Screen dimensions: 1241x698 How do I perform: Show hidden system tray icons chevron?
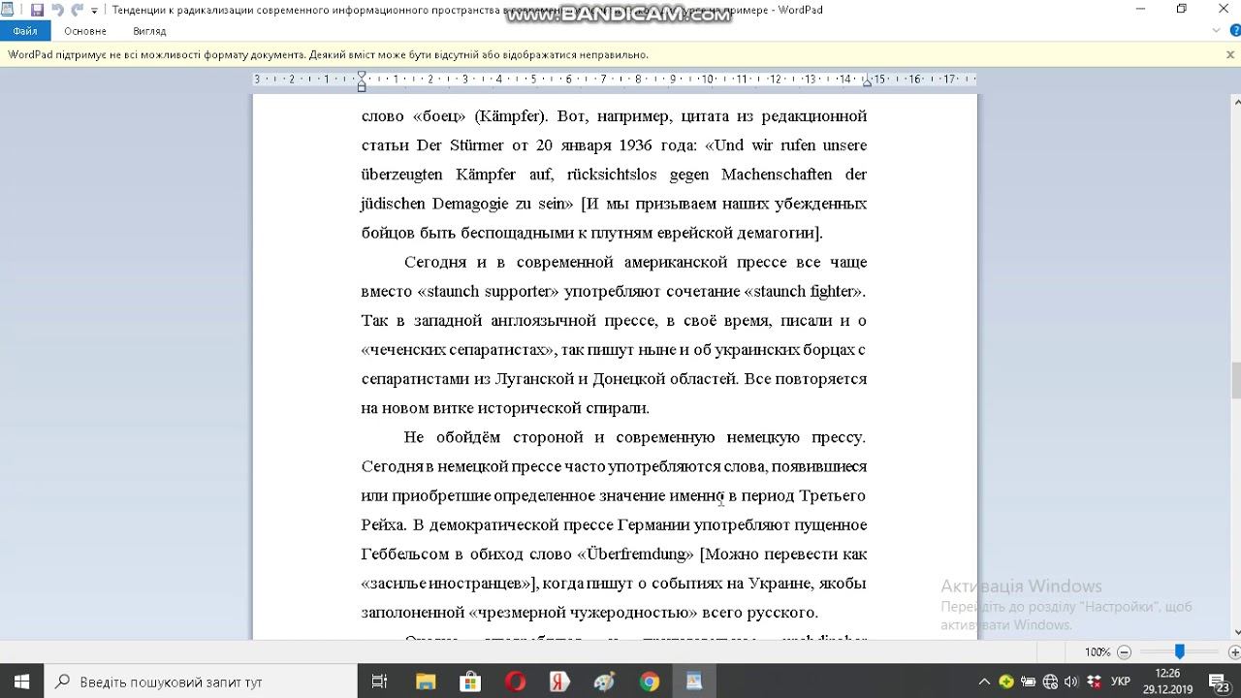click(x=985, y=682)
